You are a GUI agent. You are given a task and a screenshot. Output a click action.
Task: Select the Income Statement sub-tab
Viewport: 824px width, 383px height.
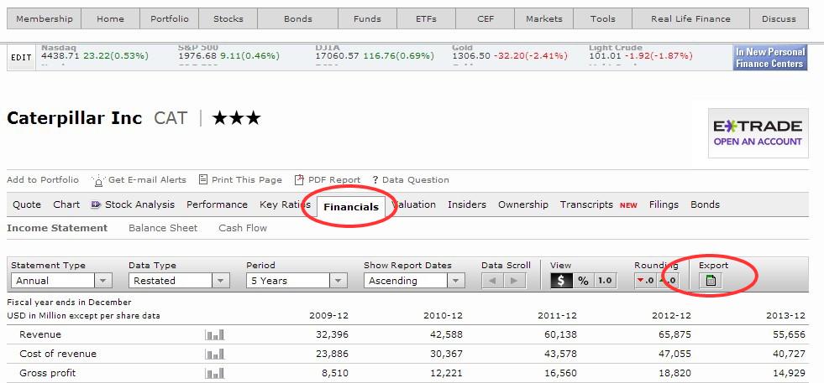pos(57,228)
